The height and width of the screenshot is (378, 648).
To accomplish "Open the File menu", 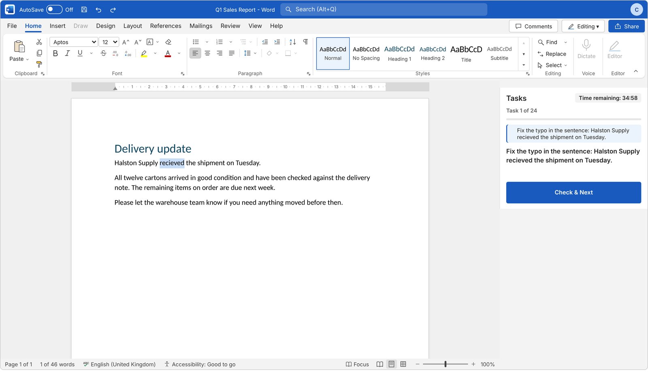I will point(12,26).
